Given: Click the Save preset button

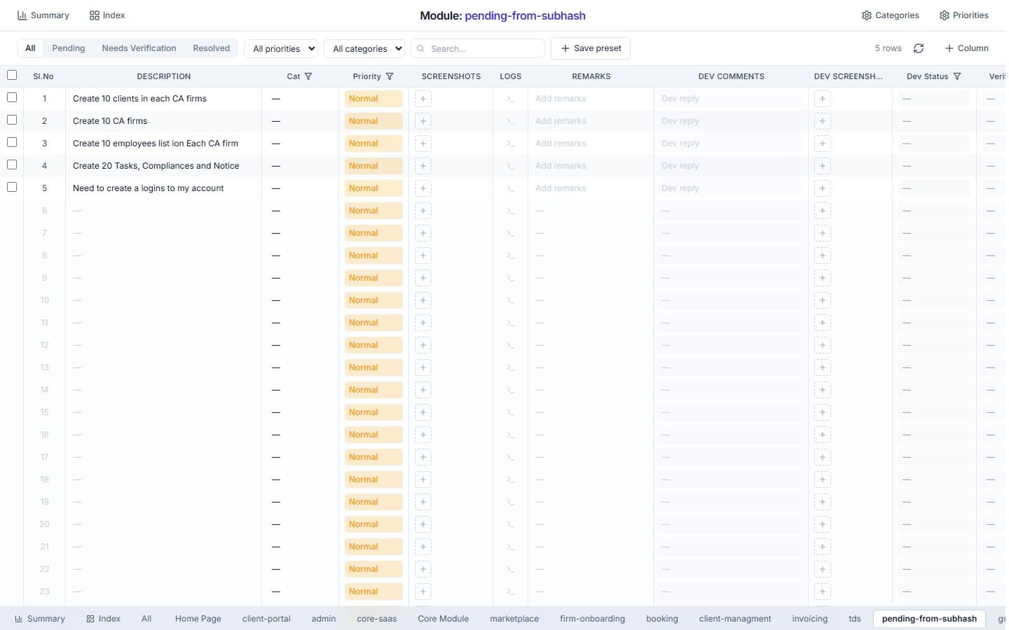Looking at the screenshot, I should [591, 48].
